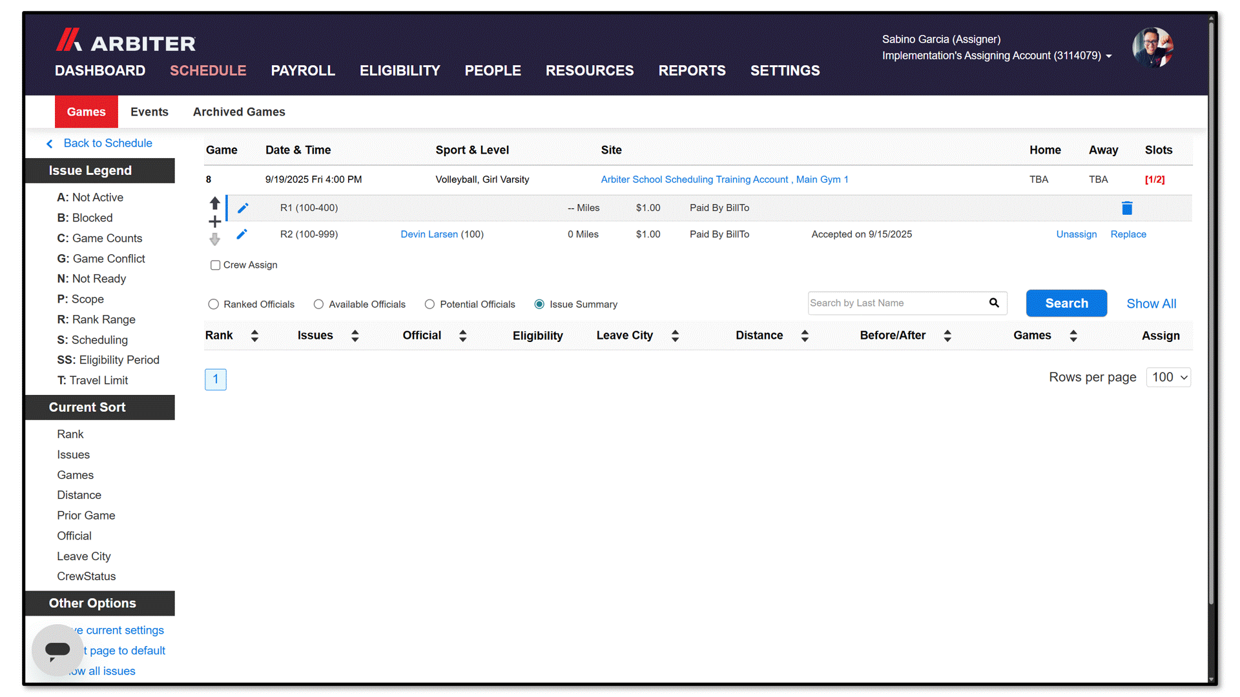Edit the R1 (100-400) slot pencil icon
The image size is (1240, 697).
pyautogui.click(x=243, y=208)
